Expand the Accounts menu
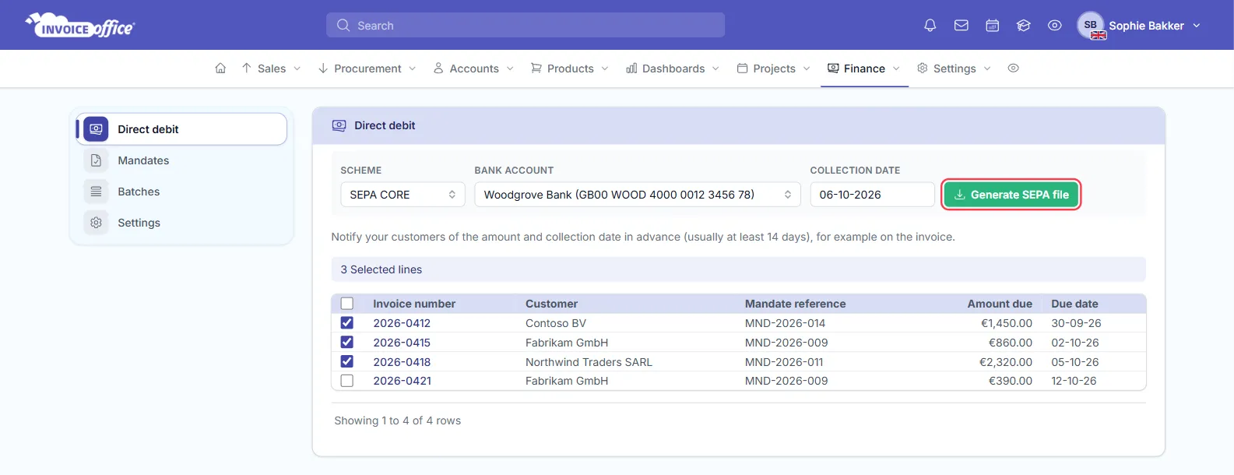 (x=473, y=69)
